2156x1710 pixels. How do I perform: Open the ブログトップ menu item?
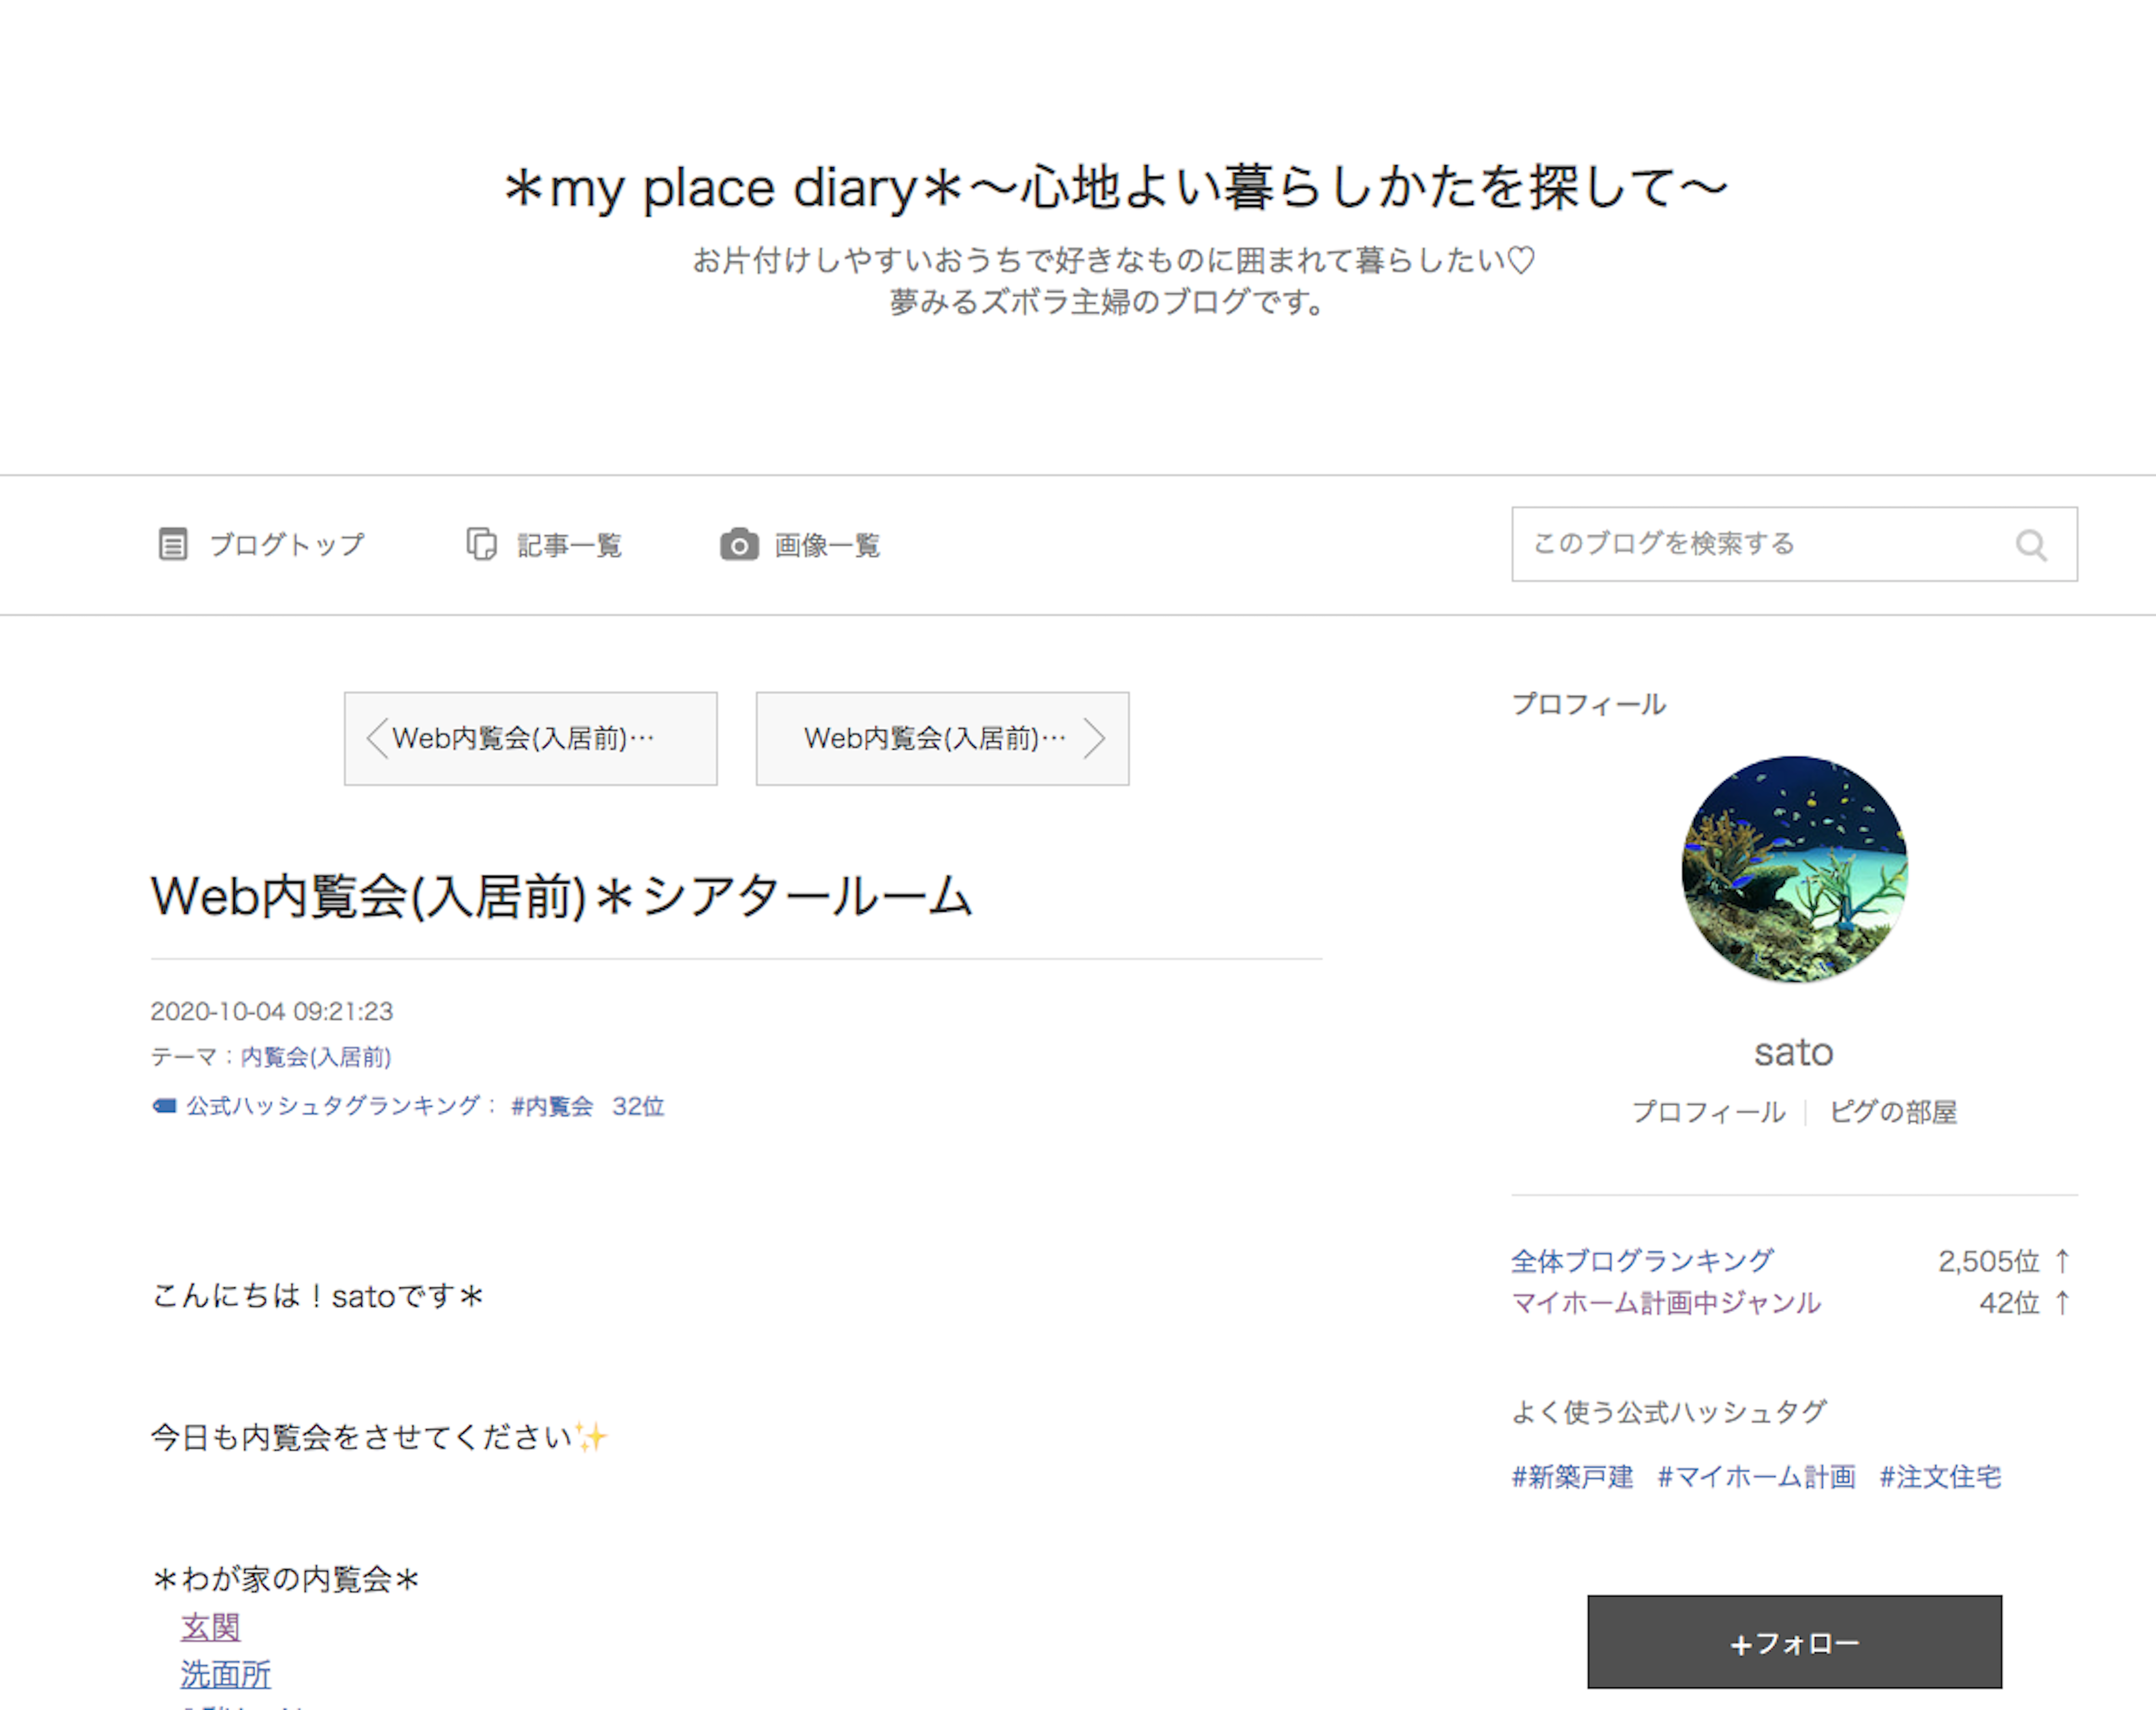pos(262,545)
